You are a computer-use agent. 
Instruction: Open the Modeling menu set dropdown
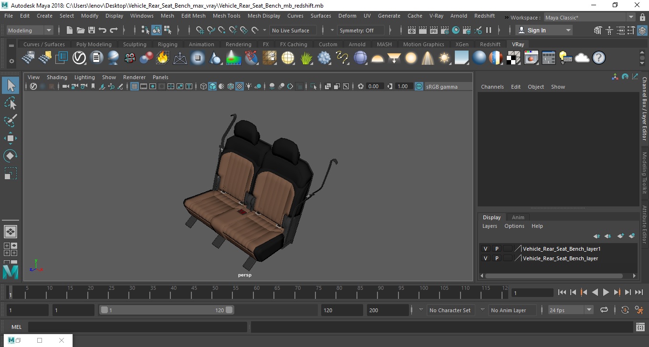click(x=30, y=30)
